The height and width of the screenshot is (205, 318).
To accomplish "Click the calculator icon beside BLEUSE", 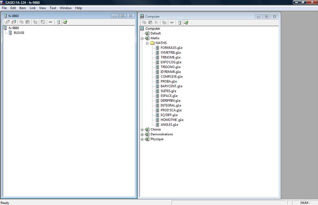I will [10, 33].
